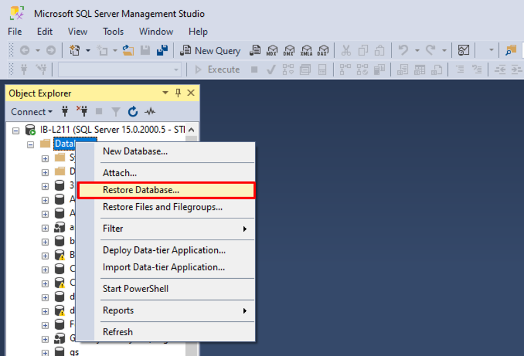Click the Cancel Executing Query stop icon
This screenshot has width=524, height=356.
254,69
